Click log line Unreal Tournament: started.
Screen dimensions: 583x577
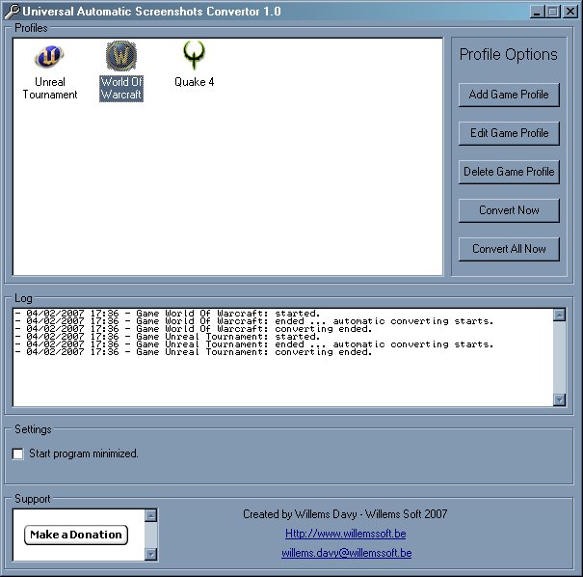168,337
